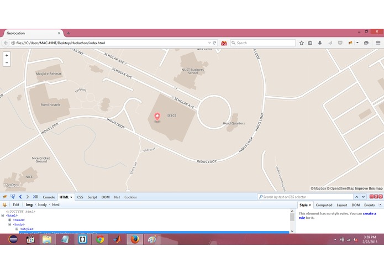Find previous match with up arrow
The width and height of the screenshot is (384, 273).
[356, 197]
